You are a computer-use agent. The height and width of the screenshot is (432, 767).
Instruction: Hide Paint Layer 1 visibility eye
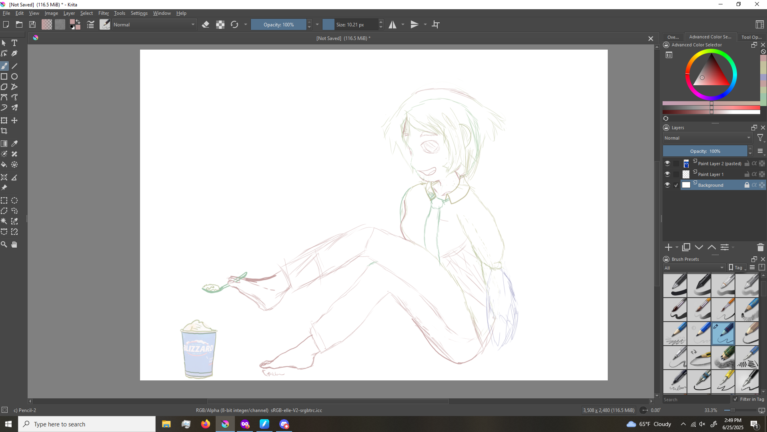(x=667, y=174)
